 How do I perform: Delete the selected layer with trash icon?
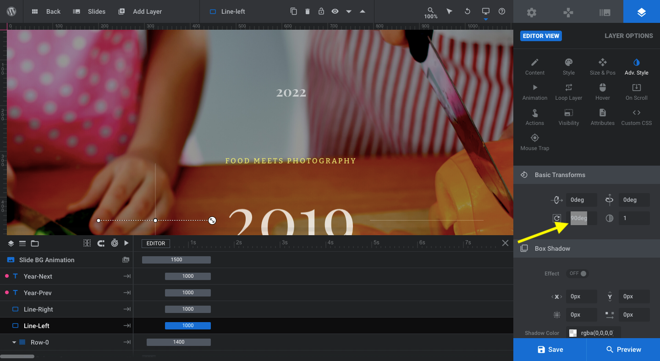pos(308,11)
